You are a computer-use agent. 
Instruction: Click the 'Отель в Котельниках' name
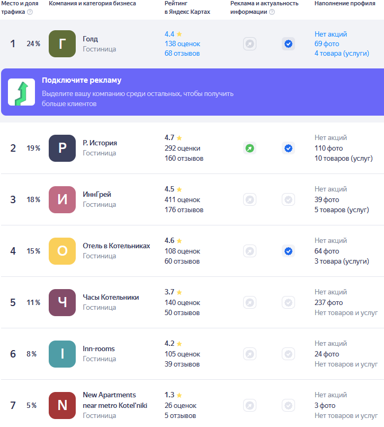(117, 246)
